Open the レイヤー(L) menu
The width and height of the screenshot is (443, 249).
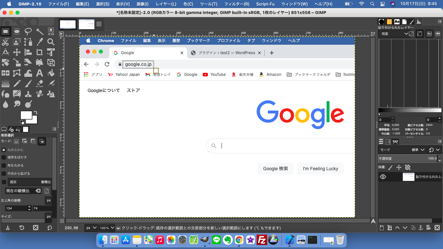tap(166, 4)
